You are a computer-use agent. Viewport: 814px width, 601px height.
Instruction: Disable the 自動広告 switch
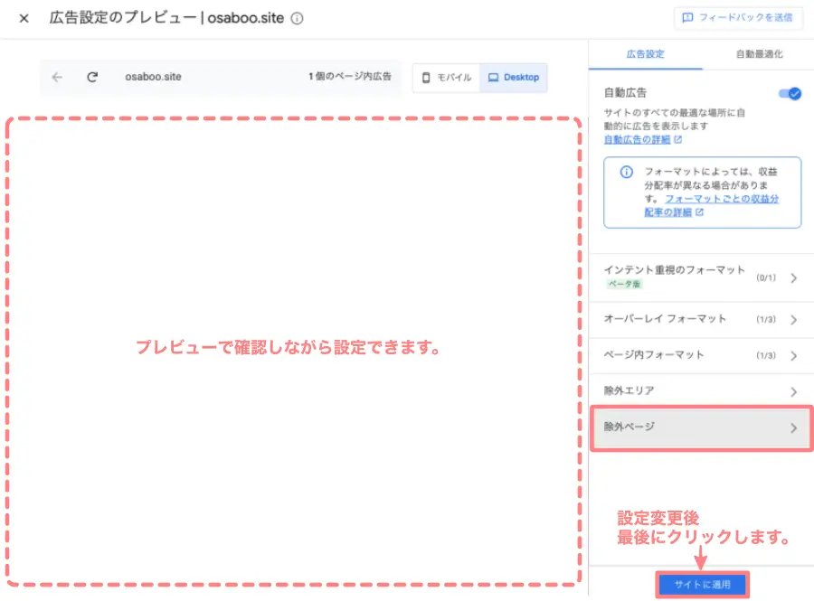(x=789, y=93)
